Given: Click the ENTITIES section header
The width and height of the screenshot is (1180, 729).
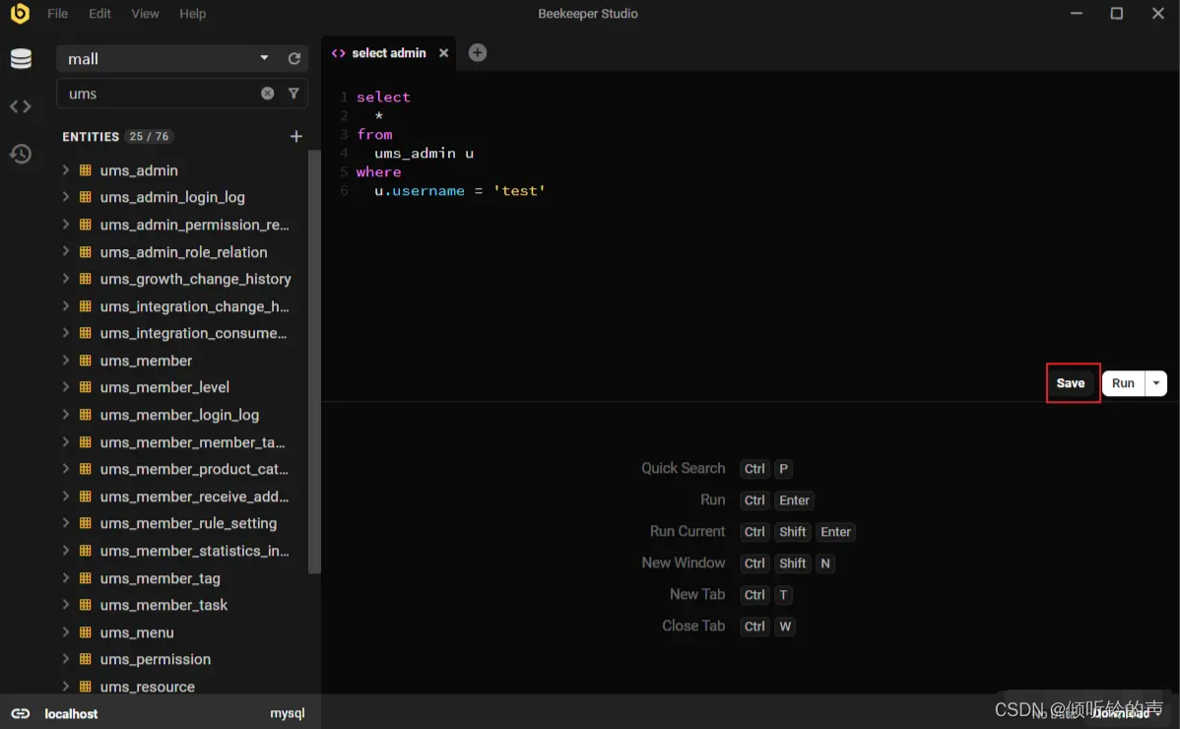Looking at the screenshot, I should (x=91, y=136).
